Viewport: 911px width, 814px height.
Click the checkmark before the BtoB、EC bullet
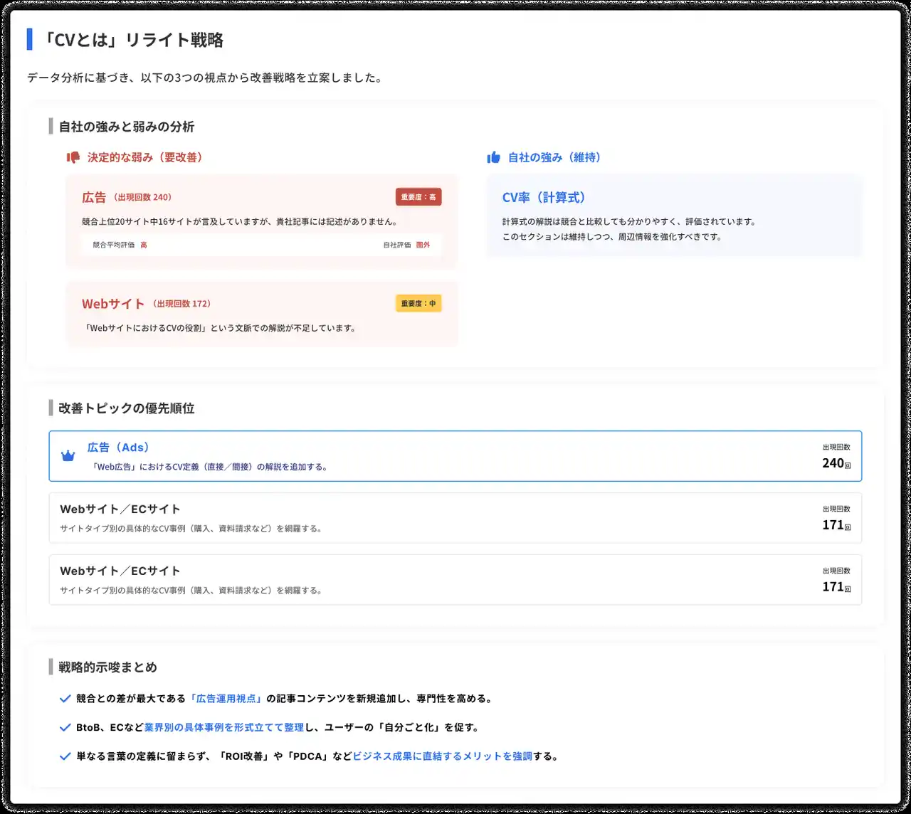(65, 727)
